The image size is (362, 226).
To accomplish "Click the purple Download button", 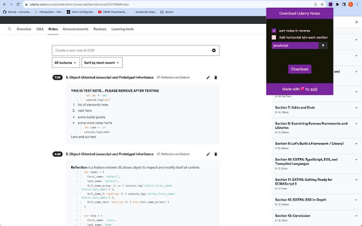I will click(300, 69).
